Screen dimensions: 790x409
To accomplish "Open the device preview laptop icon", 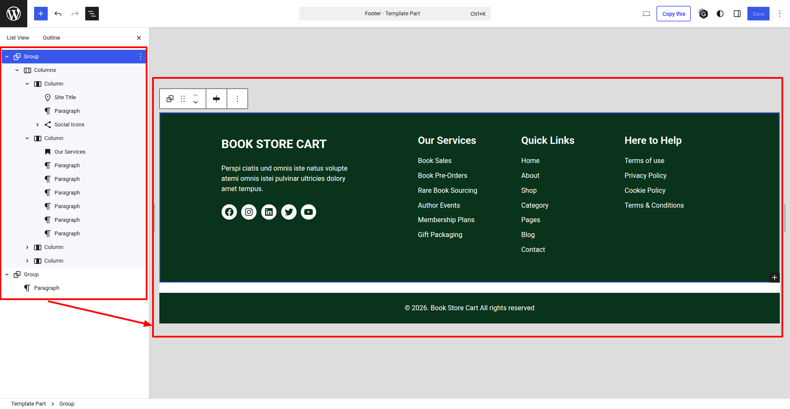I will (x=646, y=14).
